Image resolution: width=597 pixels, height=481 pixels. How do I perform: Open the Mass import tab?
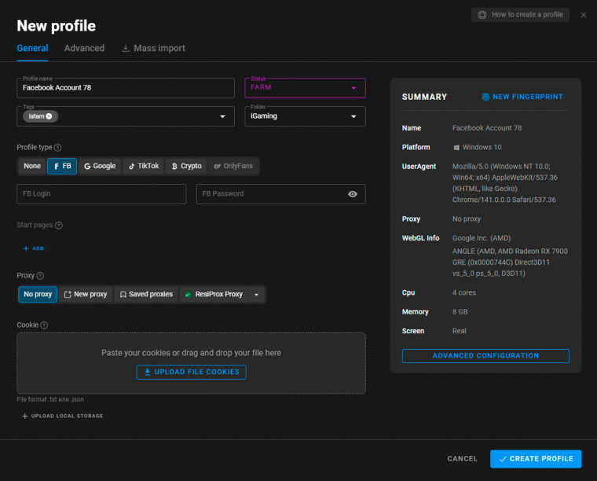coord(153,48)
